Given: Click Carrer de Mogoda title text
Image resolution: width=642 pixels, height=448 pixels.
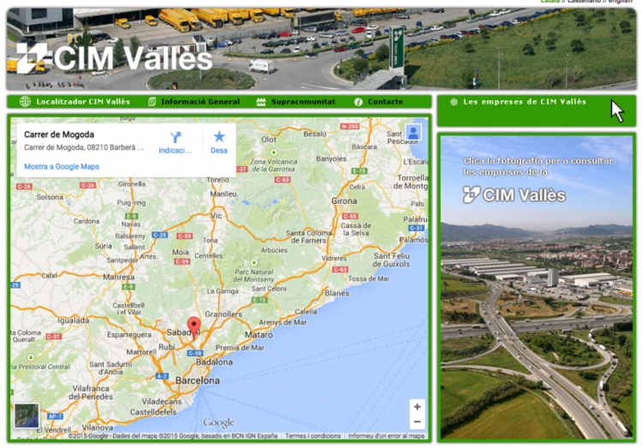Looking at the screenshot, I should (59, 134).
